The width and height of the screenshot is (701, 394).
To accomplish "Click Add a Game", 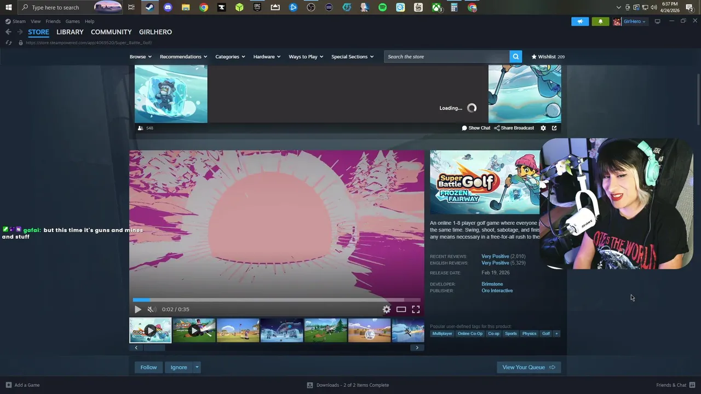I will point(22,385).
